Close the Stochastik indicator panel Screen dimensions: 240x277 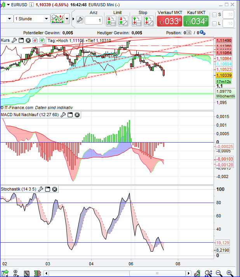pos(55,189)
